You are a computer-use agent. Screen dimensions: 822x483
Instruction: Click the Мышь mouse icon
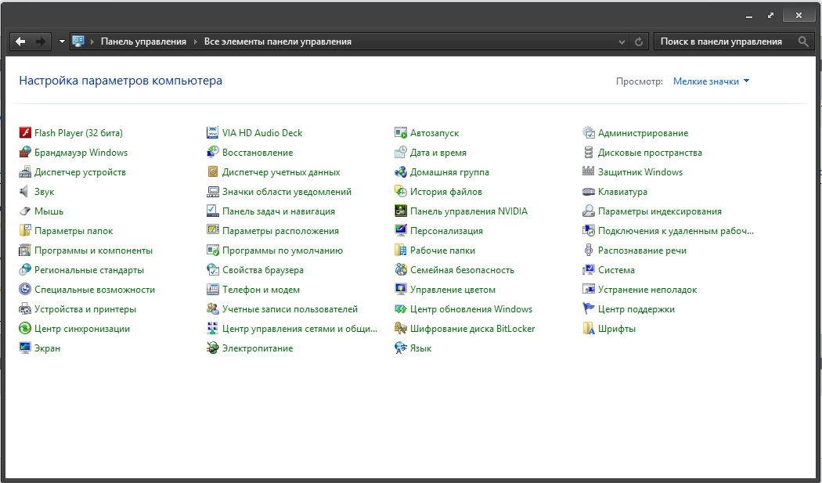24,211
